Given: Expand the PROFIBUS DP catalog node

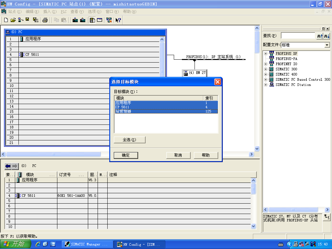Looking at the screenshot, I should click(x=266, y=53).
